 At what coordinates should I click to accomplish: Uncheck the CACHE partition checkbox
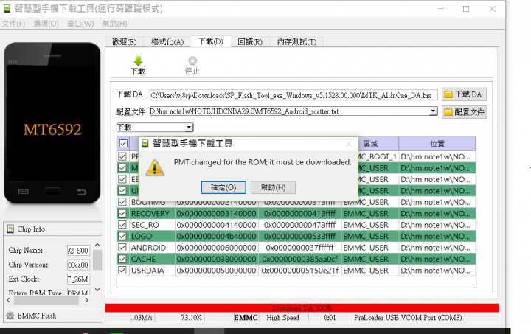click(x=122, y=260)
